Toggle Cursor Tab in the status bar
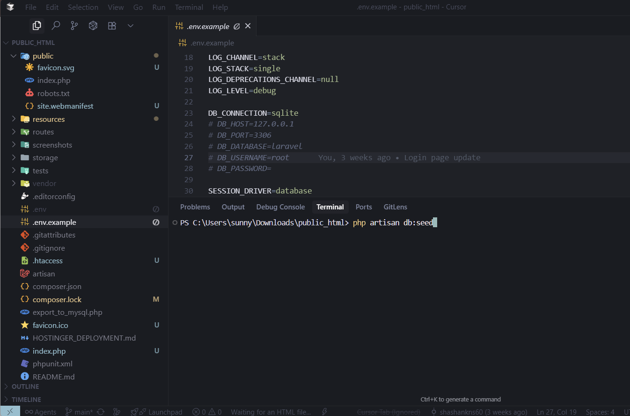630x416 pixels. tap(388, 412)
